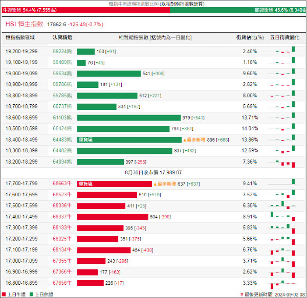307x298 pixels.
Task: Click the index range 18,500-18,599
Action: (x=21, y=129)
